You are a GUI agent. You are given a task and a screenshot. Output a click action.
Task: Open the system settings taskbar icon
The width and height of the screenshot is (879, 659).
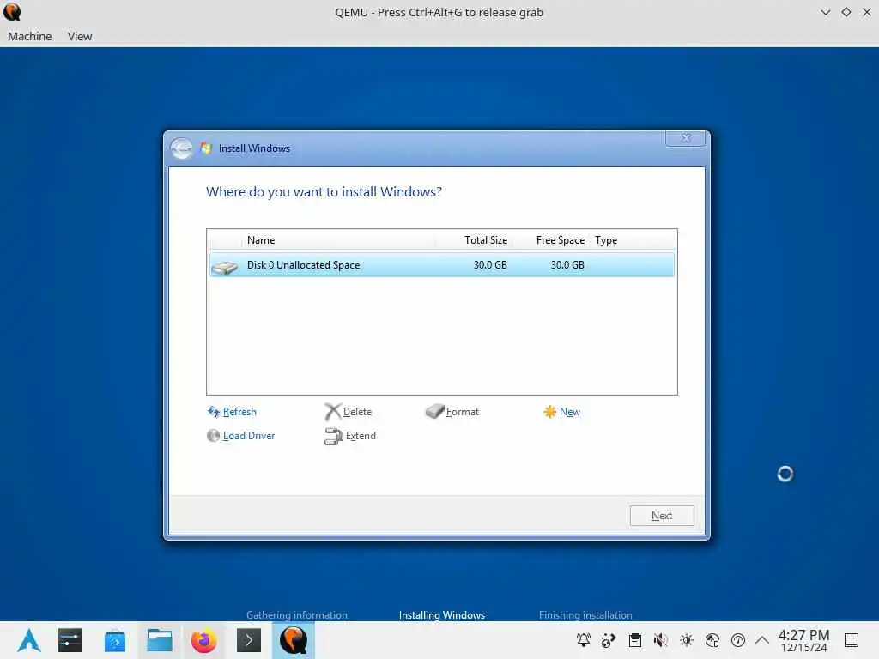(x=70, y=640)
